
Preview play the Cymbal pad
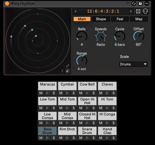click(x=67, y=93)
